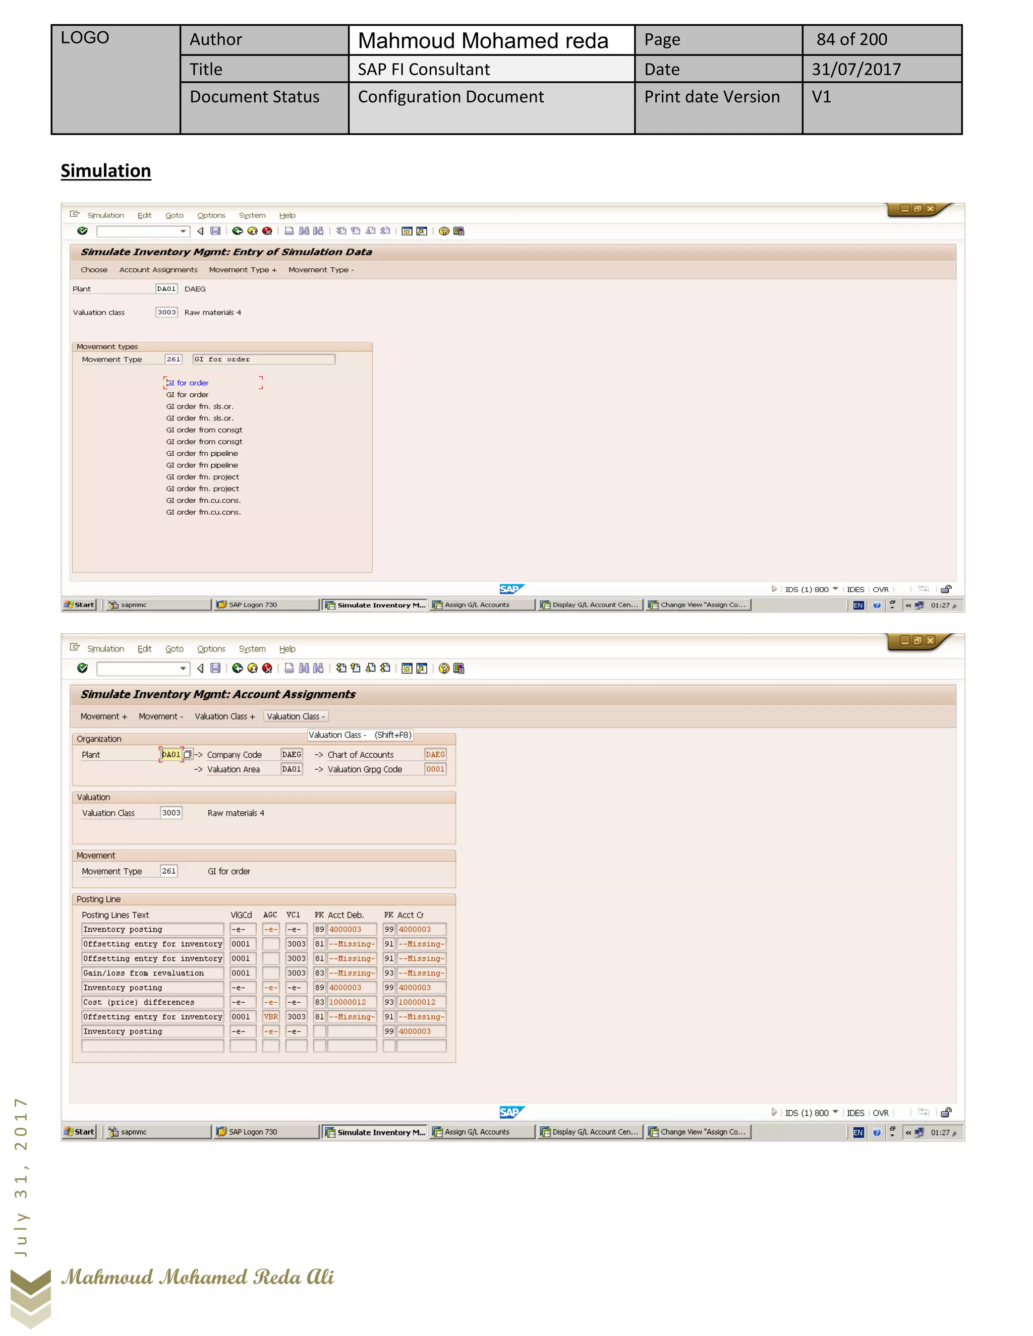Click Find binoculars icon in Entry of Simulation Data window
This screenshot has height=1336, width=1033.
304,231
